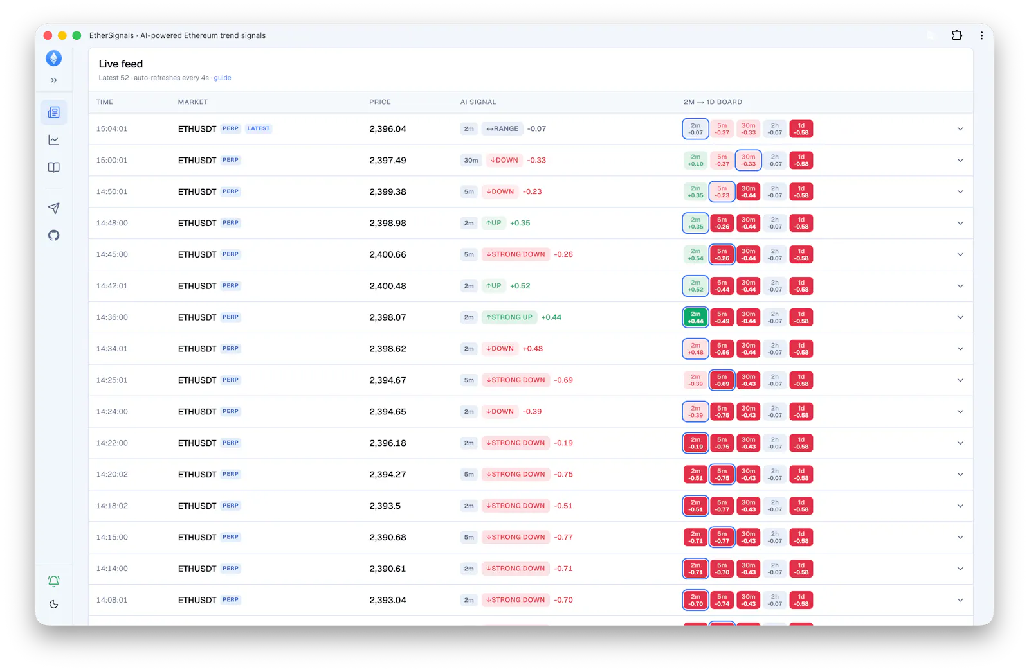Screen dimensions: 1029x672
Task: Open the guide link under Live feed
Action: pos(223,78)
